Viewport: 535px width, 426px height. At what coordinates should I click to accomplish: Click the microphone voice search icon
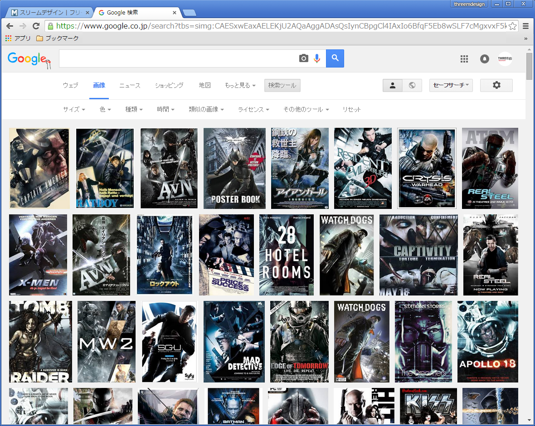tap(317, 58)
